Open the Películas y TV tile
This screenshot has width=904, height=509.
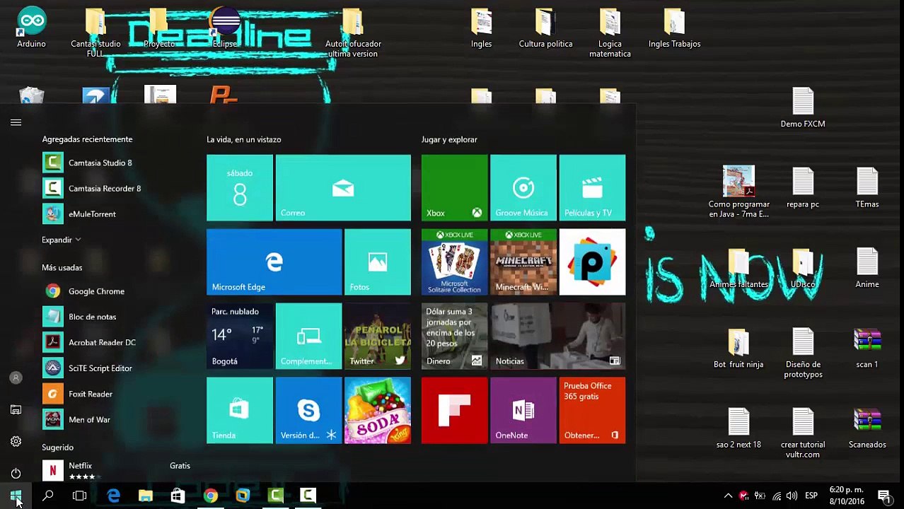592,187
